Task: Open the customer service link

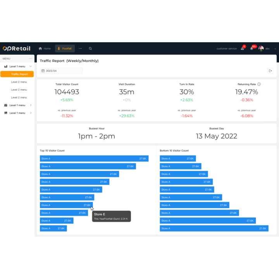Action: pyautogui.click(x=226, y=48)
